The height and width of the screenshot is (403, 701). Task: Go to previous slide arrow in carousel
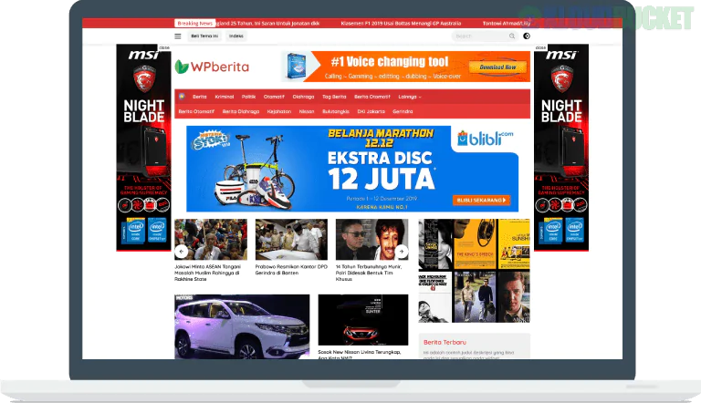click(181, 252)
